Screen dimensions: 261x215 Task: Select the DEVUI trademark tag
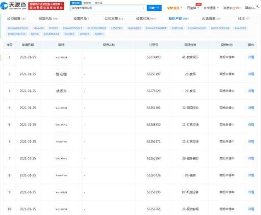pos(35,34)
